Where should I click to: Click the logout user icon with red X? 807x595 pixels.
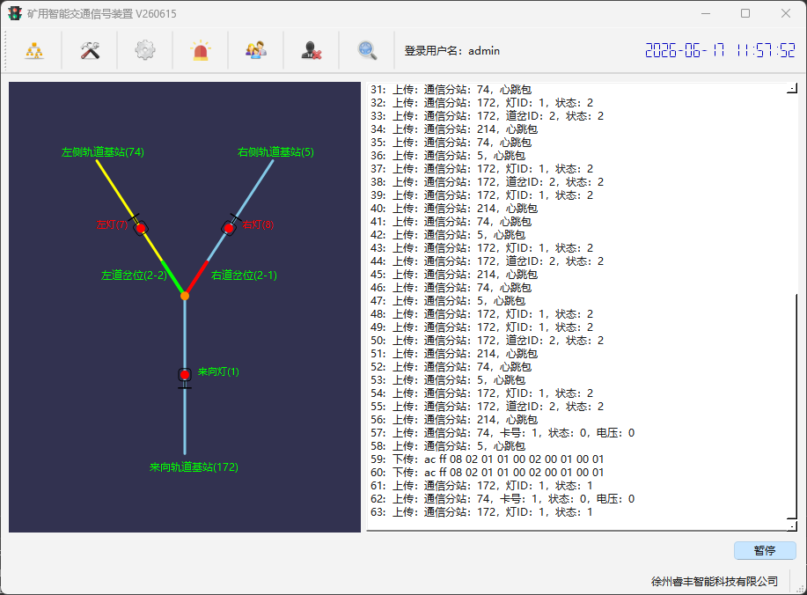point(312,50)
